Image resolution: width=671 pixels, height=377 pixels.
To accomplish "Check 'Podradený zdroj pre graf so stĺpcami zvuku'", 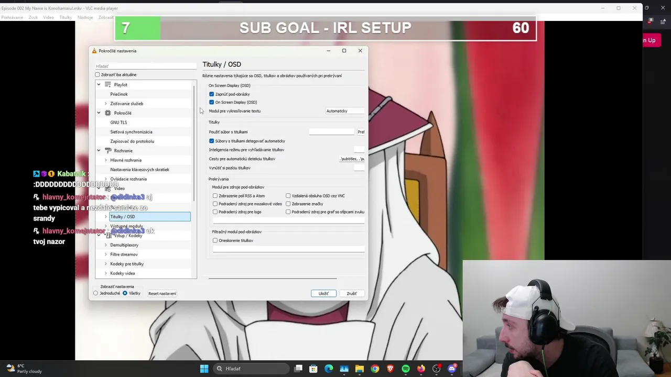I will coord(288,212).
